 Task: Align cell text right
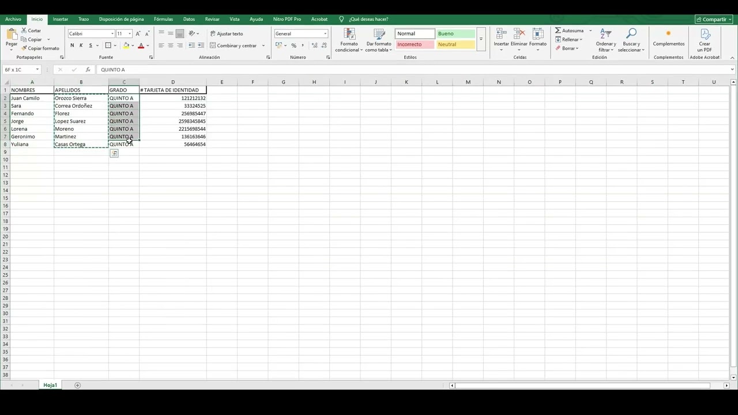[x=180, y=46]
